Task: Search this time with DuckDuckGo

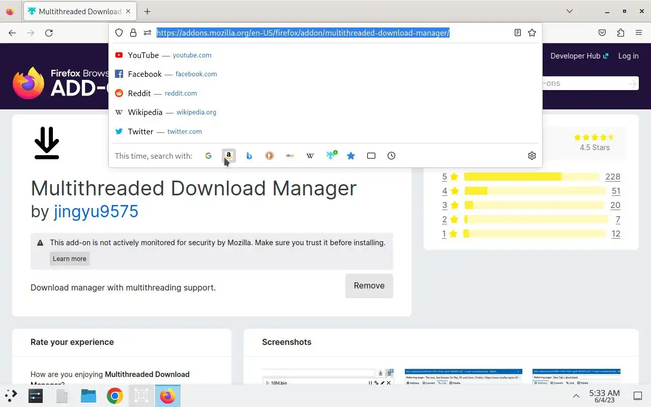Action: (x=270, y=156)
